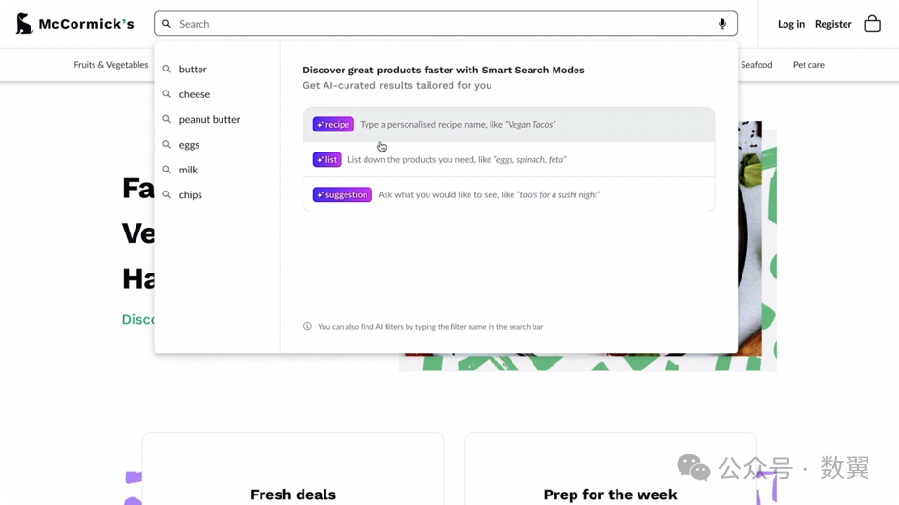This screenshot has height=505, width=899.
Task: Choose the chips search suggestion
Action: (x=191, y=195)
